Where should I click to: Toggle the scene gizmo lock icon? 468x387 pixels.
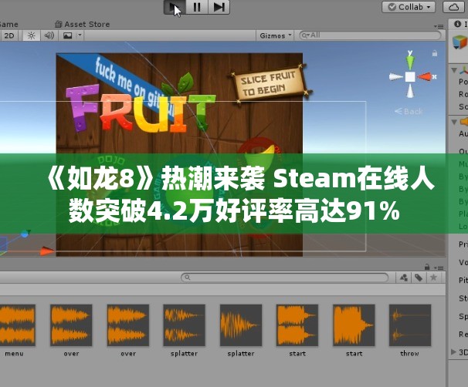click(x=435, y=53)
